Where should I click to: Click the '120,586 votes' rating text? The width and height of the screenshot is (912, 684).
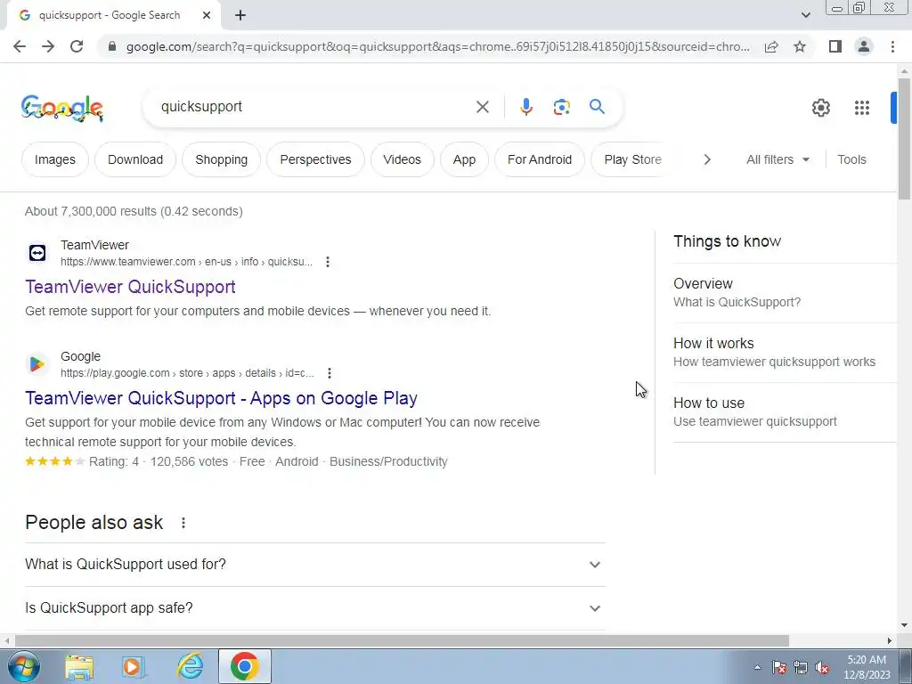coord(189,462)
